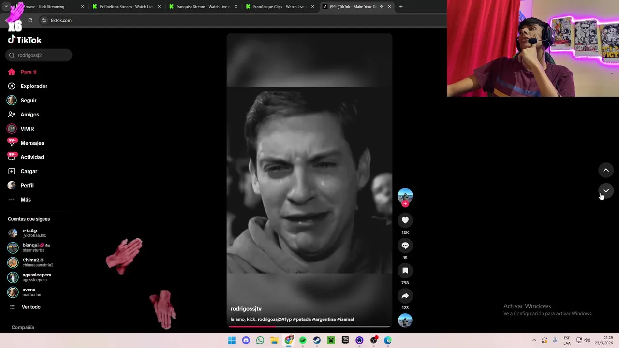Open Discord from taskbar

(x=246, y=340)
